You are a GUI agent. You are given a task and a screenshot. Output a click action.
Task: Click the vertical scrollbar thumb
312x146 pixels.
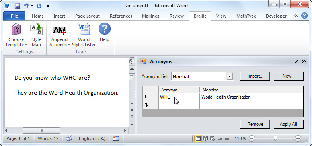132,76
